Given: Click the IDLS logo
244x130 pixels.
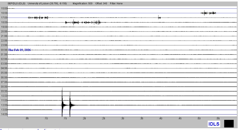Looking at the screenshot, I should (x=214, y=124).
